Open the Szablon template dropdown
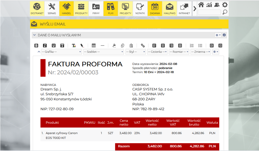The height and width of the screenshot is (151, 259). pyautogui.click(x=103, y=52)
